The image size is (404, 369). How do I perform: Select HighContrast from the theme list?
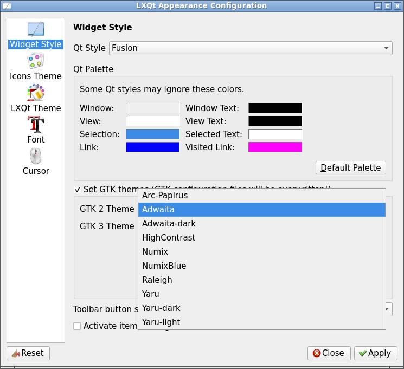169,238
